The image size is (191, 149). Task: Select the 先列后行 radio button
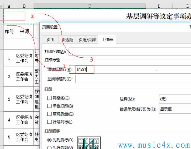(x=49, y=140)
